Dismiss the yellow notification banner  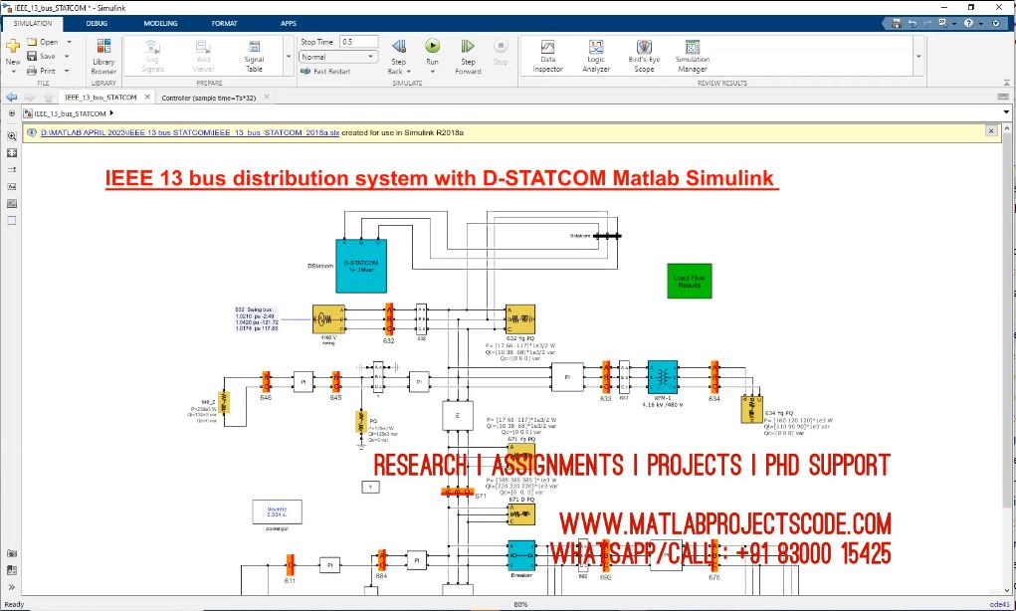pyautogui.click(x=991, y=131)
